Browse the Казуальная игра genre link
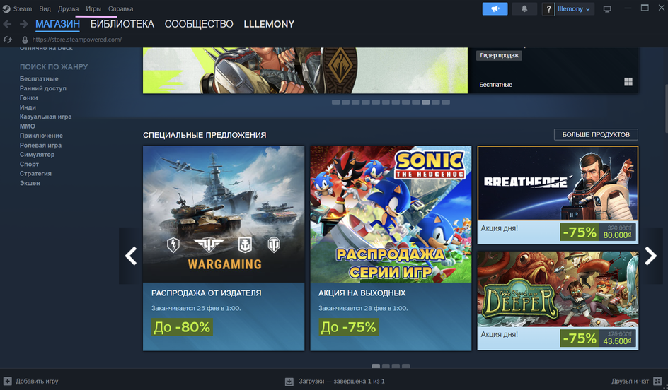 point(45,117)
